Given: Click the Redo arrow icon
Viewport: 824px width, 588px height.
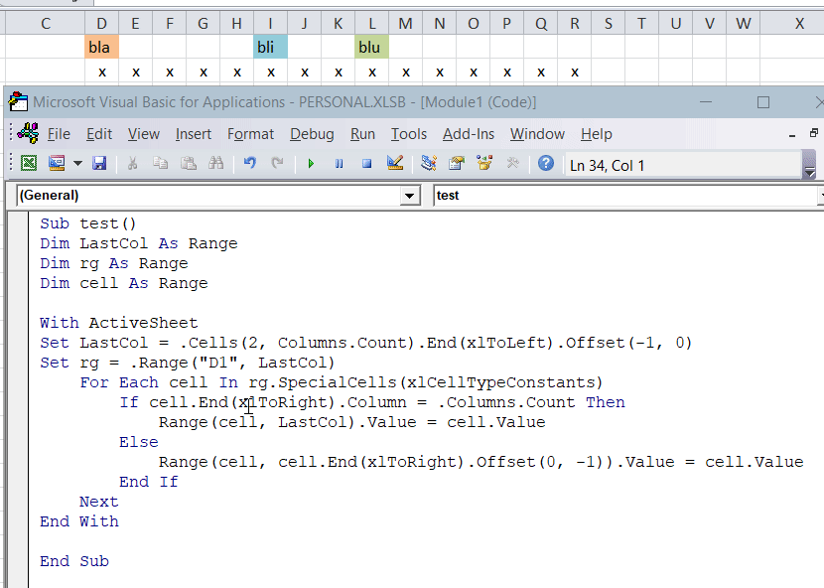Looking at the screenshot, I should tap(277, 164).
